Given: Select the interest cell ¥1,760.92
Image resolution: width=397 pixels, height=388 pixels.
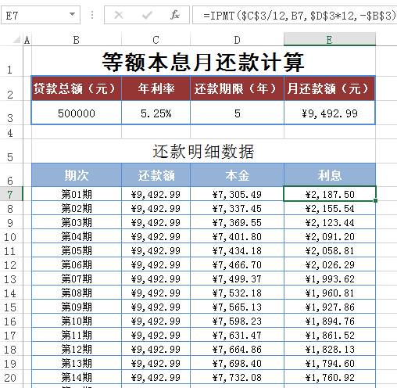Looking at the screenshot, I should tap(330, 377).
